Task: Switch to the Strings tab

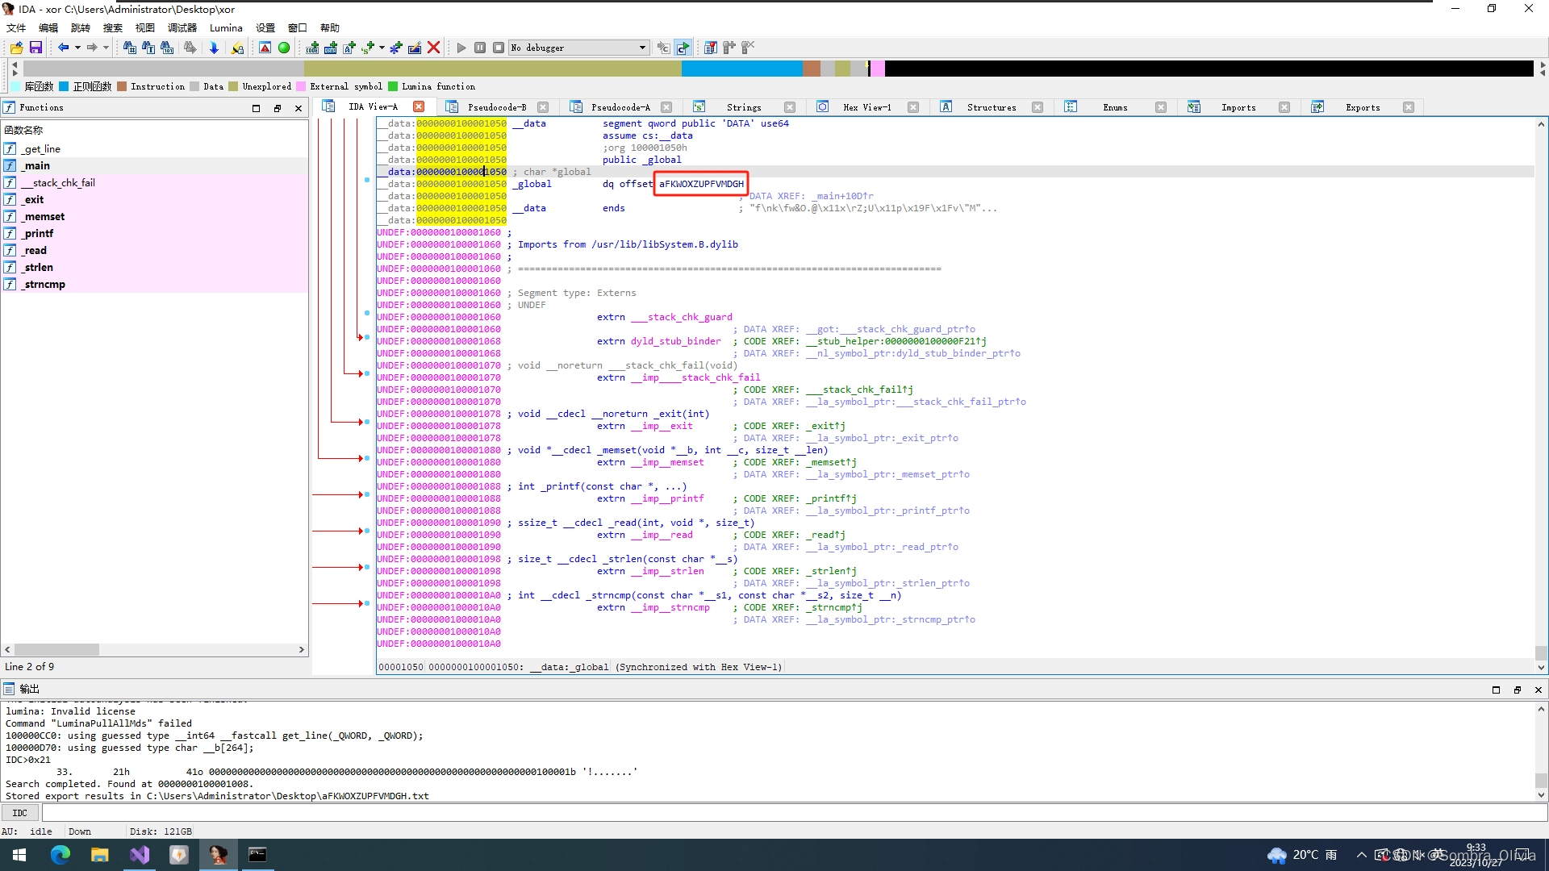Action: click(x=743, y=106)
